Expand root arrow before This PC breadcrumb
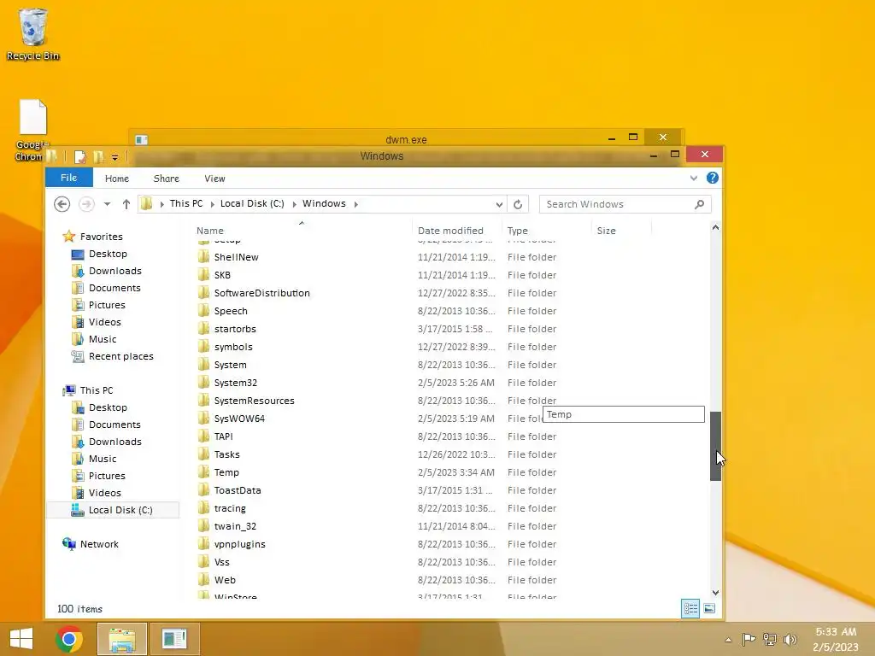 [161, 204]
